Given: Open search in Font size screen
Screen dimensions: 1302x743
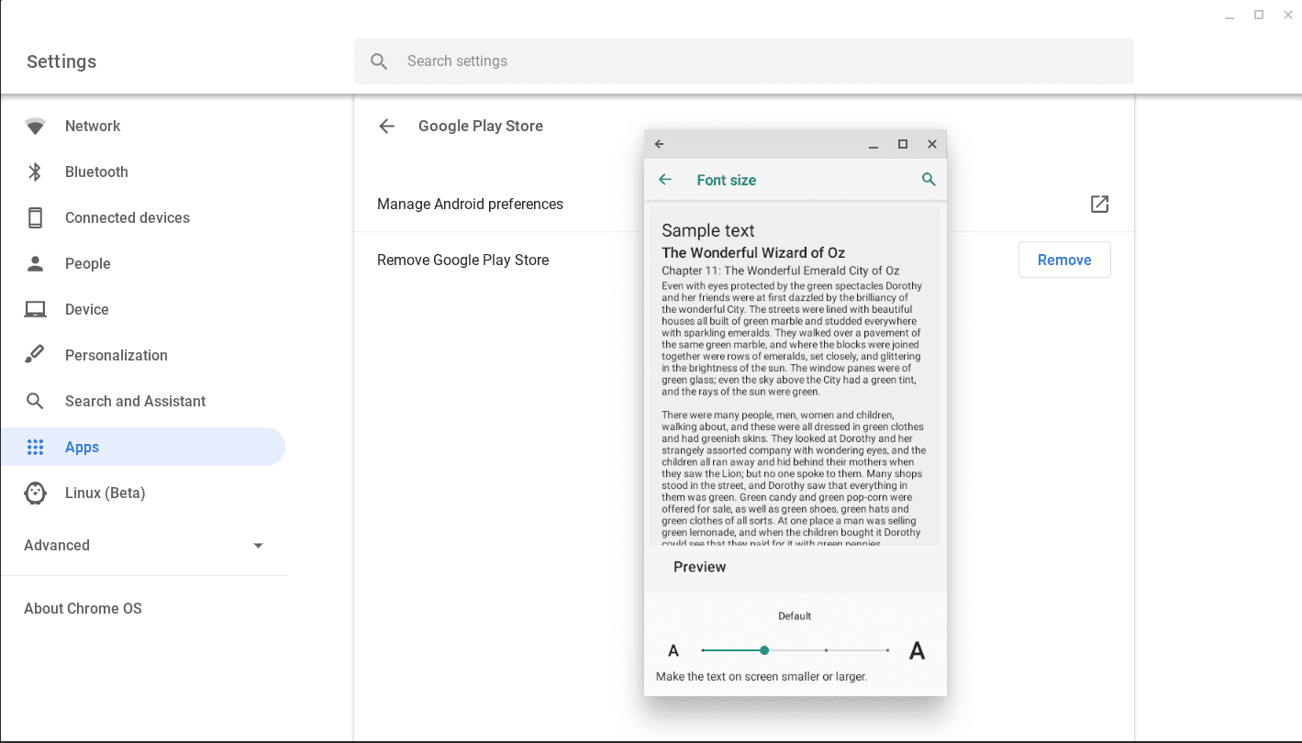Looking at the screenshot, I should [x=929, y=180].
